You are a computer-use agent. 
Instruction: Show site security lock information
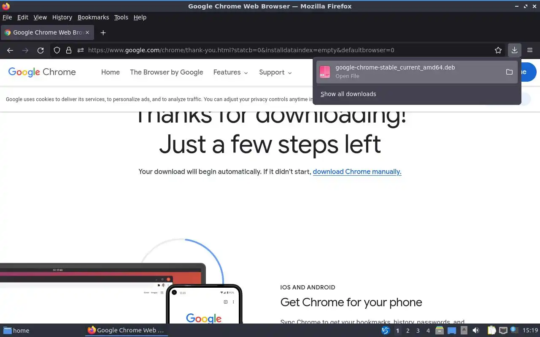(68, 50)
